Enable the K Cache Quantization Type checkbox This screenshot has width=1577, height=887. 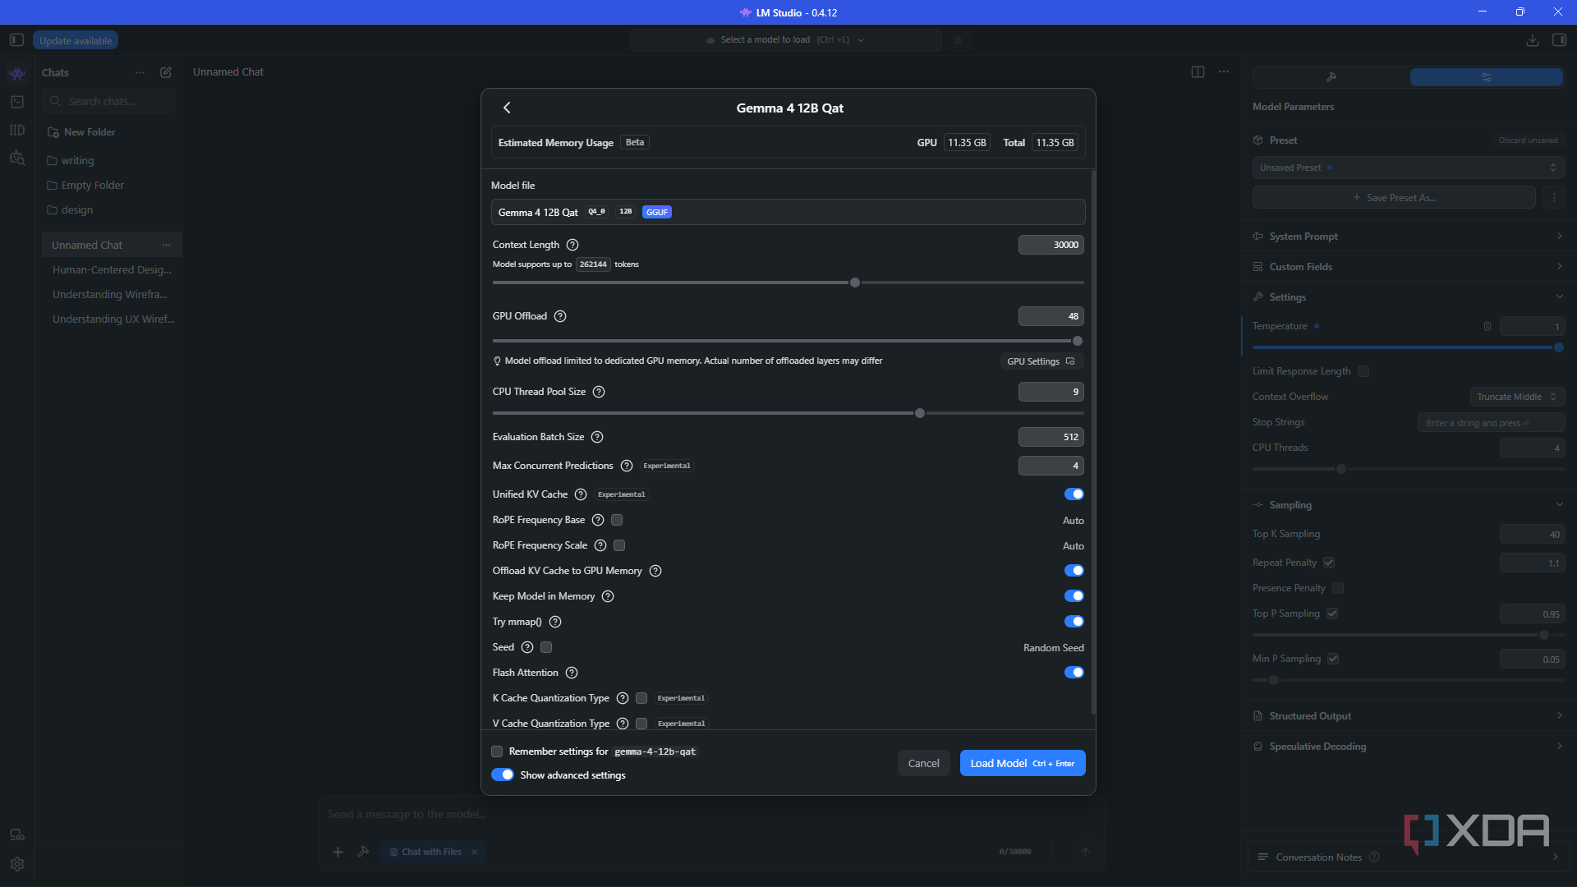641,698
